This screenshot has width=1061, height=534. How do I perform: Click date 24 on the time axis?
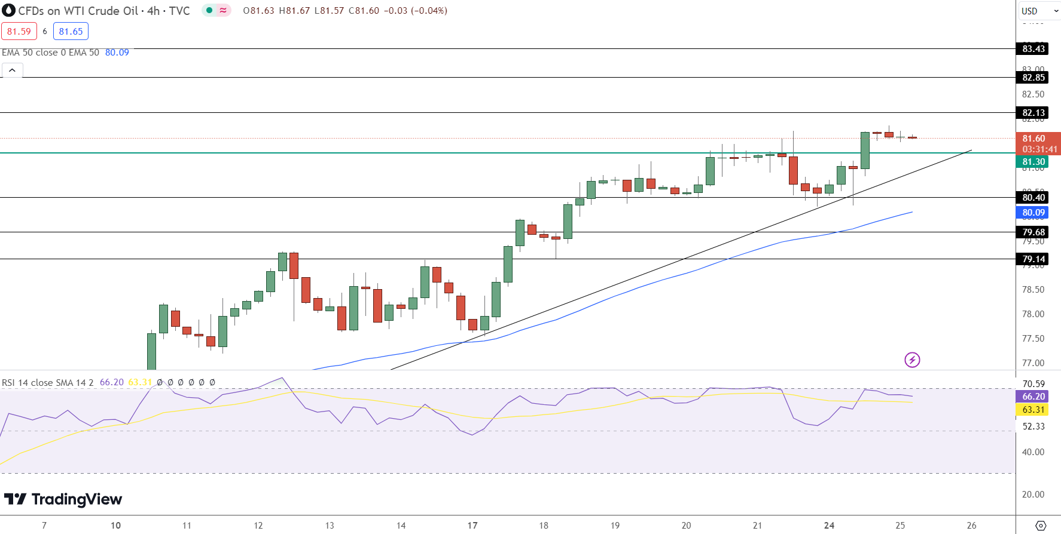point(829,526)
